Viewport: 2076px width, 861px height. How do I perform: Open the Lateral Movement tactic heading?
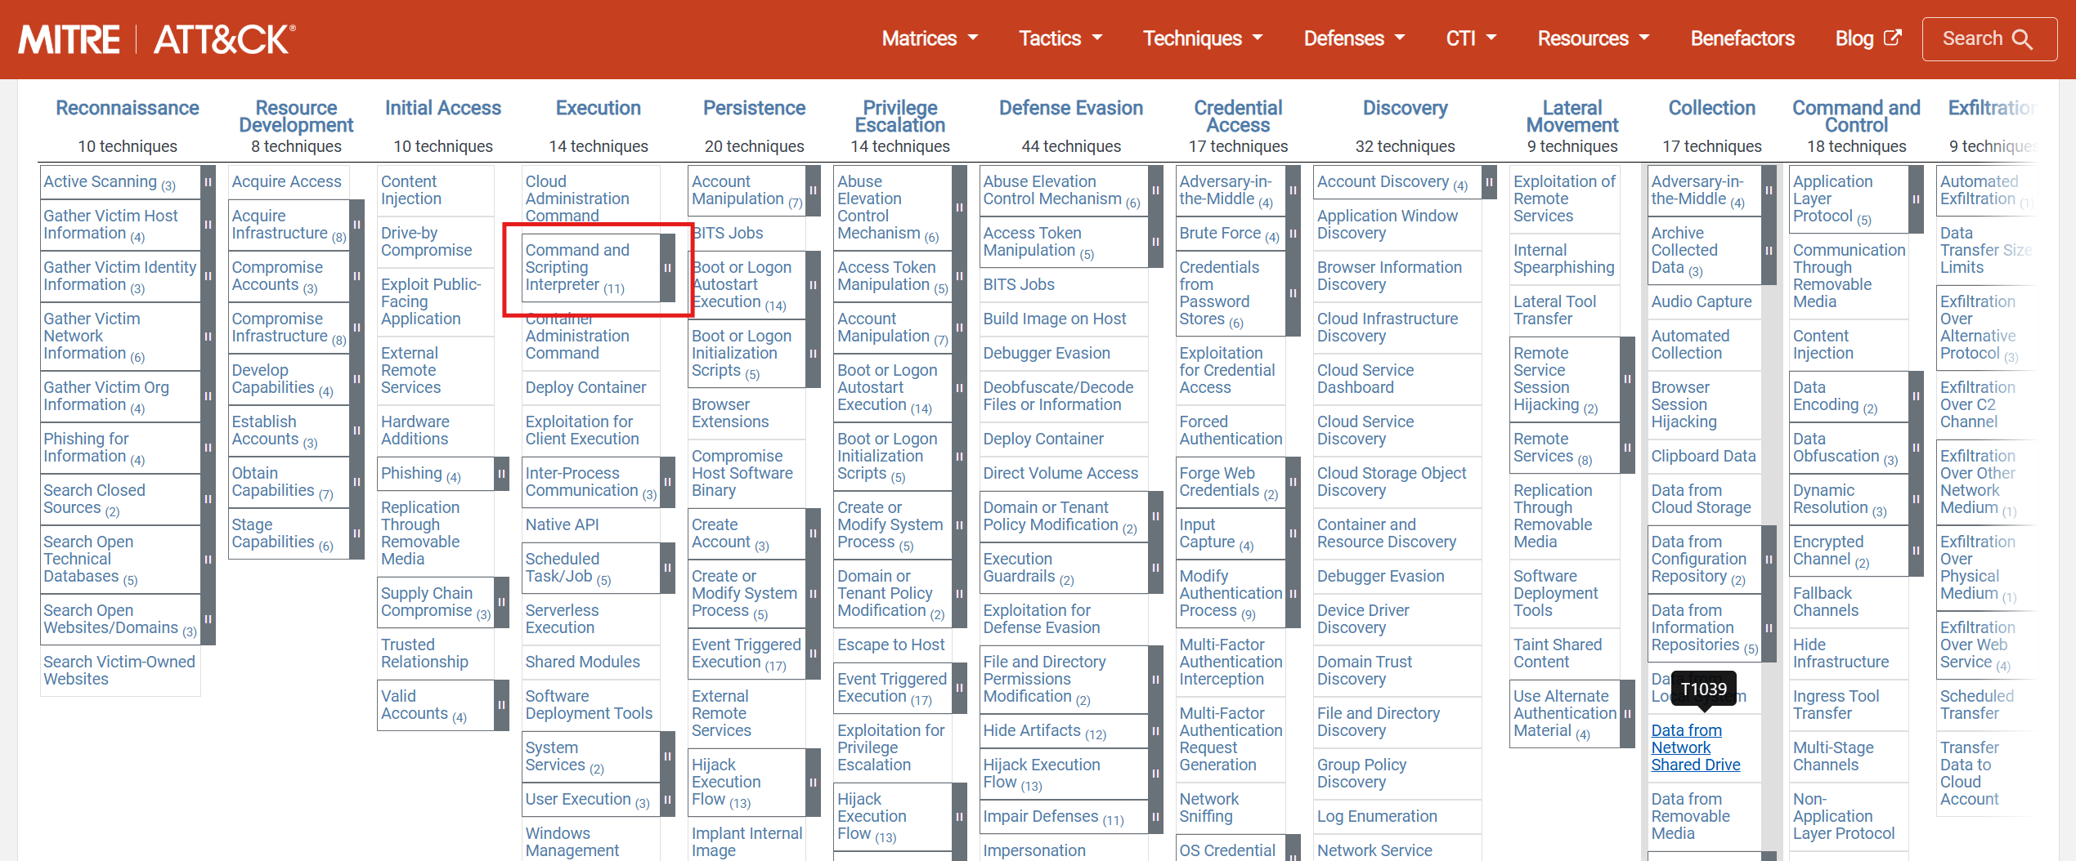1572,116
